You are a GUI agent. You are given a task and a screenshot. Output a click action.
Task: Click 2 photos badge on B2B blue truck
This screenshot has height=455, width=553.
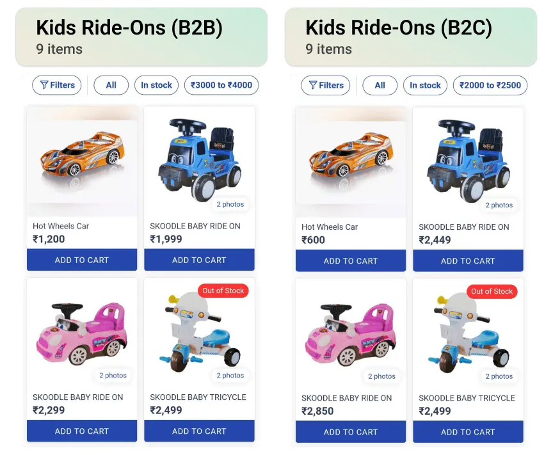(230, 205)
